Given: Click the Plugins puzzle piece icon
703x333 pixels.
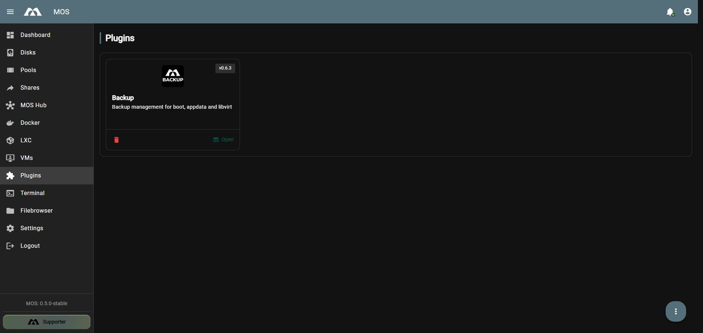Looking at the screenshot, I should [10, 176].
